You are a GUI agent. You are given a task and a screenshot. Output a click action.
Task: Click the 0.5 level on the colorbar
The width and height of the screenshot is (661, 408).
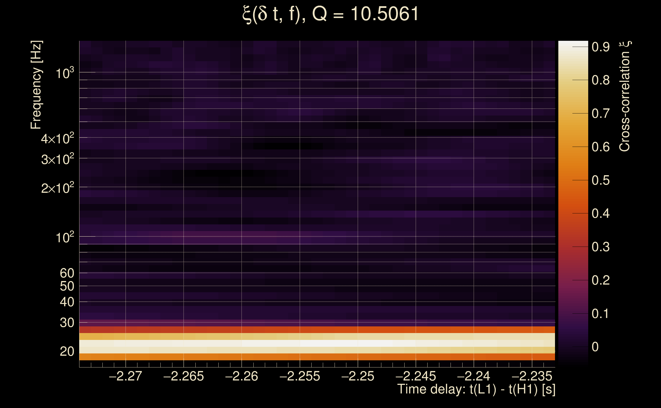tap(573, 180)
